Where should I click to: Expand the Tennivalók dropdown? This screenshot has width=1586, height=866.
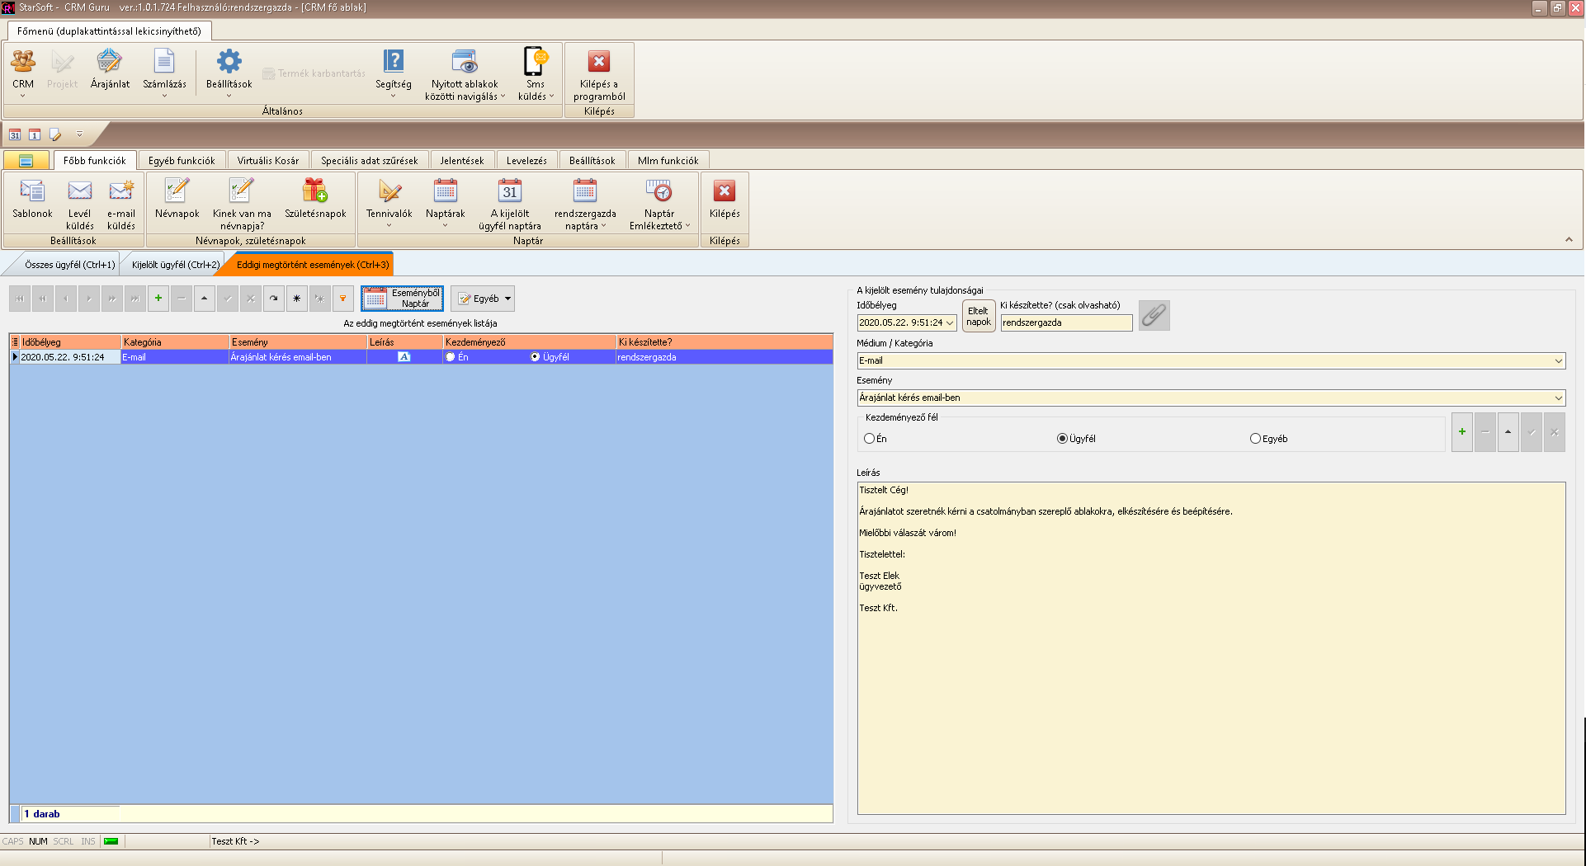389,225
